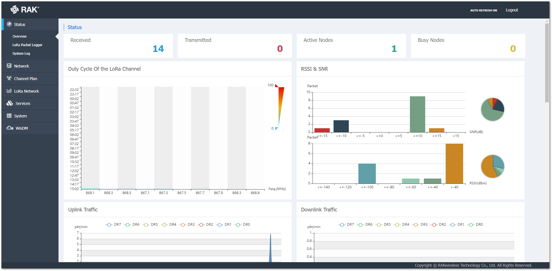Image resolution: width=552 pixels, height=271 pixels.
Task: Expand the LoRa Network menu section
Action: tap(27, 91)
